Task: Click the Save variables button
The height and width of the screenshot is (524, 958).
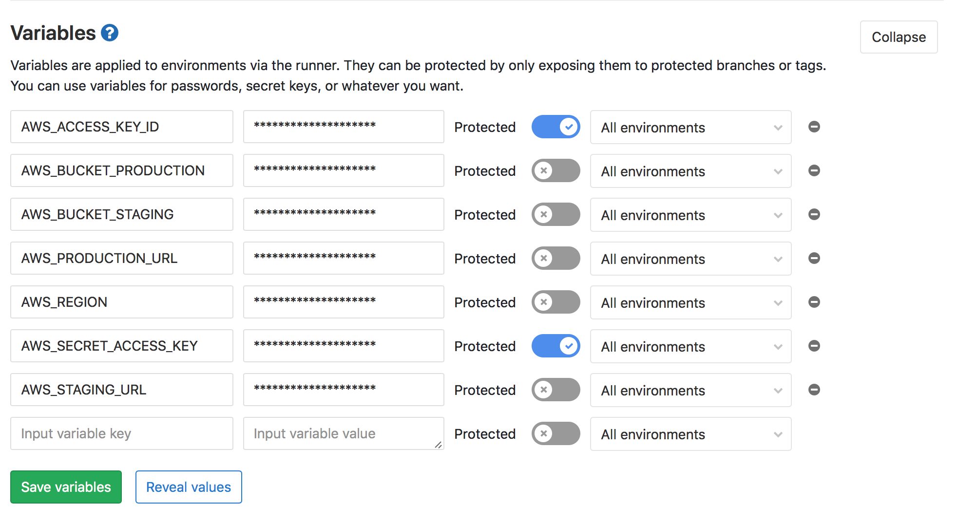Action: pos(66,487)
